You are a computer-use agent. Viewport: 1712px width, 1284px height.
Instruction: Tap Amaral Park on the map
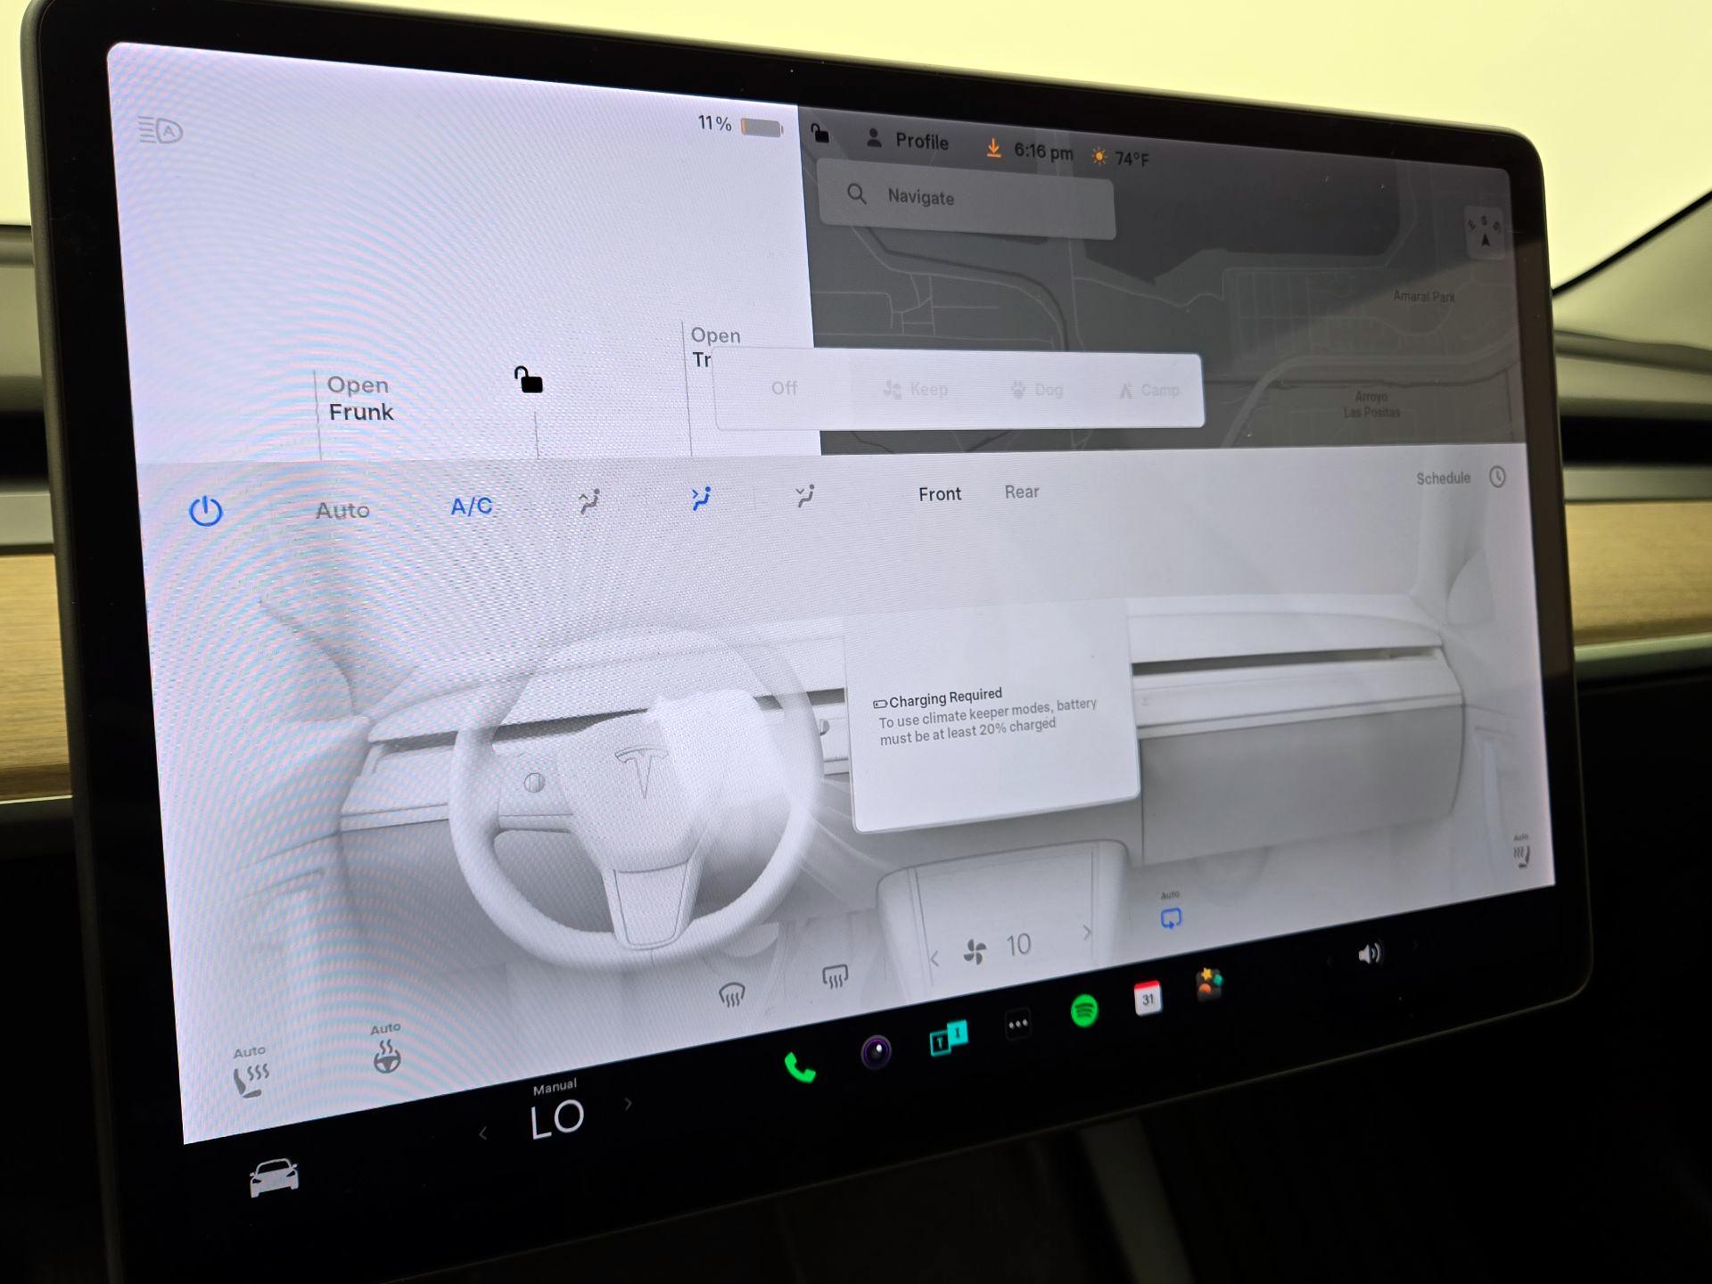tap(1424, 296)
